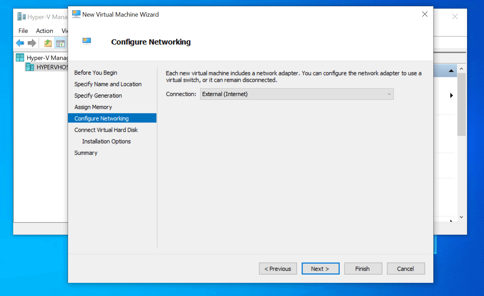Open the File menu

(23, 31)
